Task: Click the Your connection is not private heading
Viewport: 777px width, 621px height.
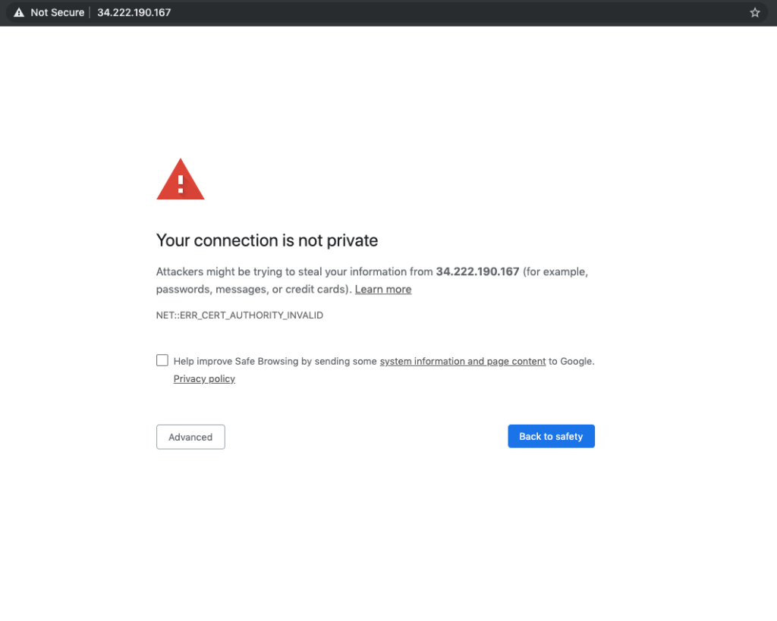Action: (x=266, y=240)
